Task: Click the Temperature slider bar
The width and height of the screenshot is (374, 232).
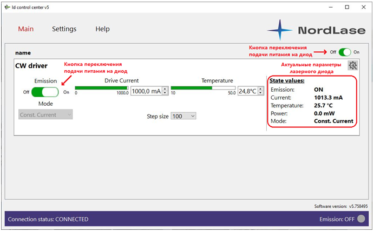Action: (x=203, y=87)
